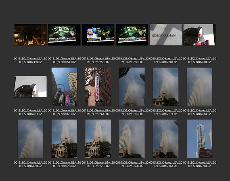Viewport: 230px width, 181px height.
Task: Choose the mannequin in red dress thumbnail 0760
Action: (199, 35)
